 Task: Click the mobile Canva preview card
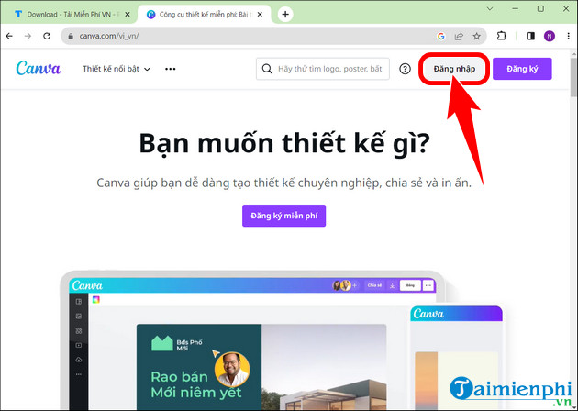click(456, 358)
